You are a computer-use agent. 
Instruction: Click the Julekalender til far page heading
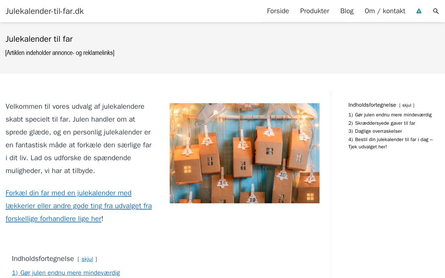click(39, 39)
